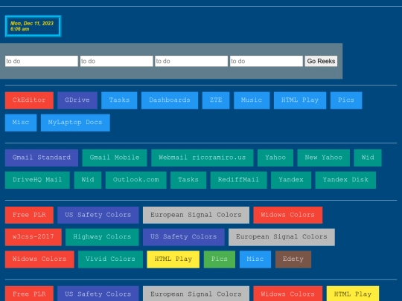Click the date and time box

coord(33,26)
